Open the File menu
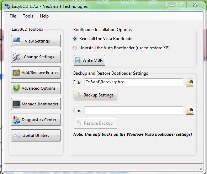This screenshot has width=207, height=174. 13,16
